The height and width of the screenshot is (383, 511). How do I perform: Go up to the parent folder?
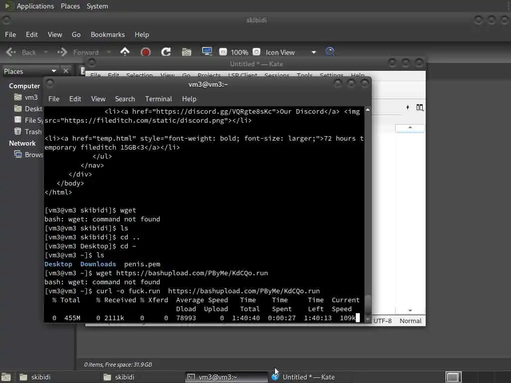click(x=125, y=52)
